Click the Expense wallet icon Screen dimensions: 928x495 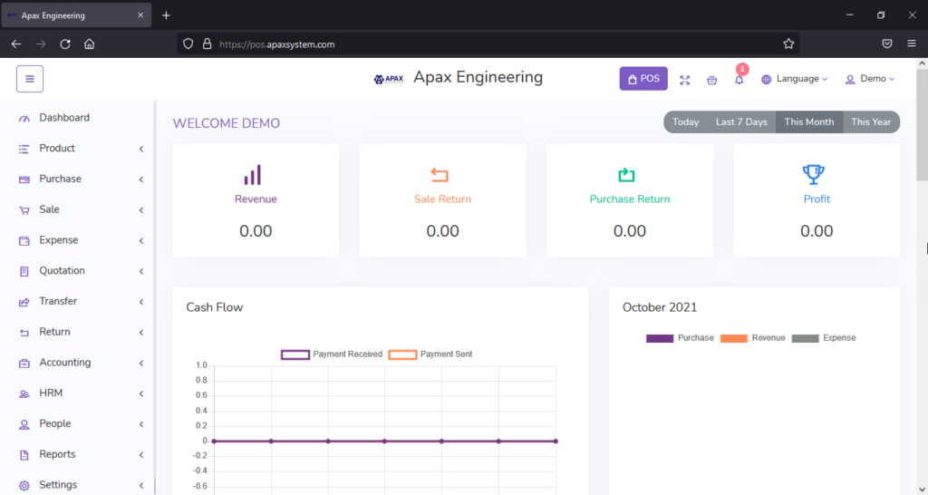(24, 241)
